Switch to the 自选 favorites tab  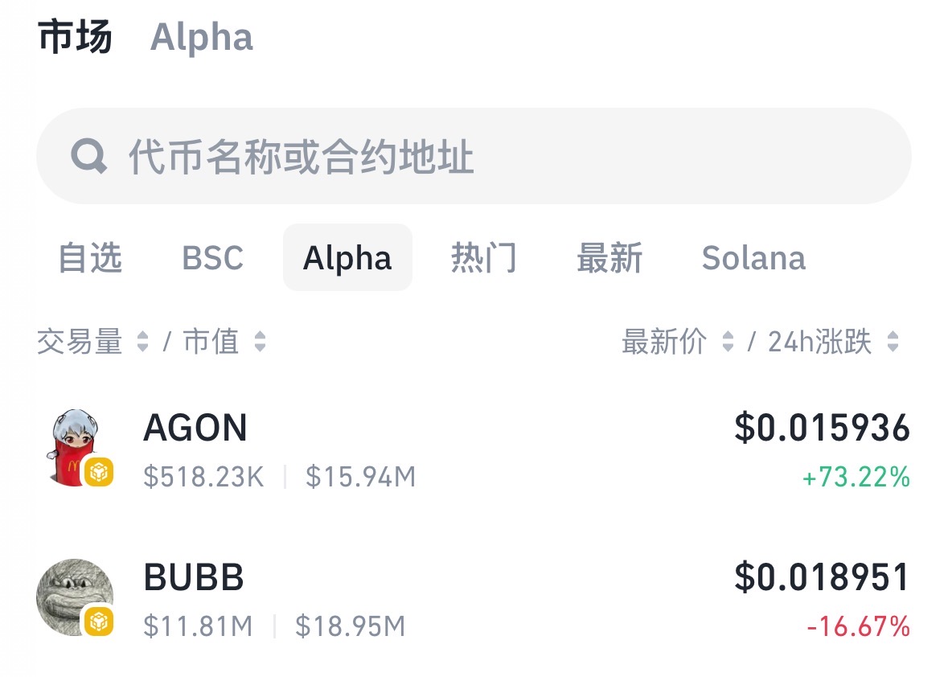pos(90,257)
